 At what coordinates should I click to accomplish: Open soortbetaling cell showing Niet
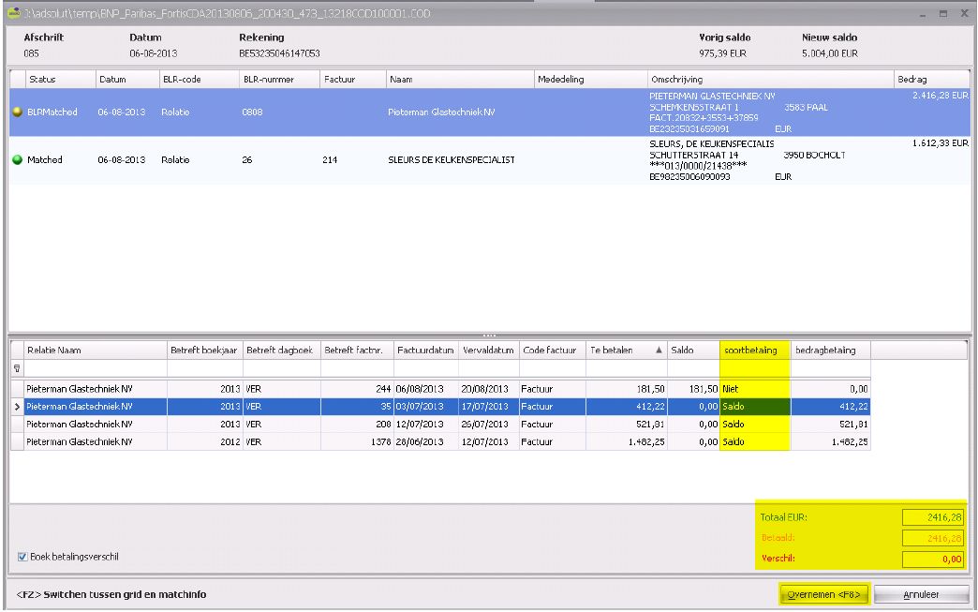click(x=754, y=388)
